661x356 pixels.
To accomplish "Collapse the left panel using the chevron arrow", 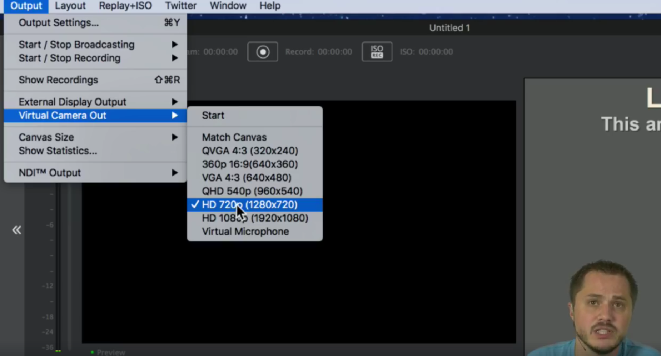I will point(16,230).
